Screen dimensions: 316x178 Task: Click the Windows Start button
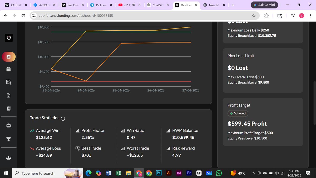coord(6,173)
